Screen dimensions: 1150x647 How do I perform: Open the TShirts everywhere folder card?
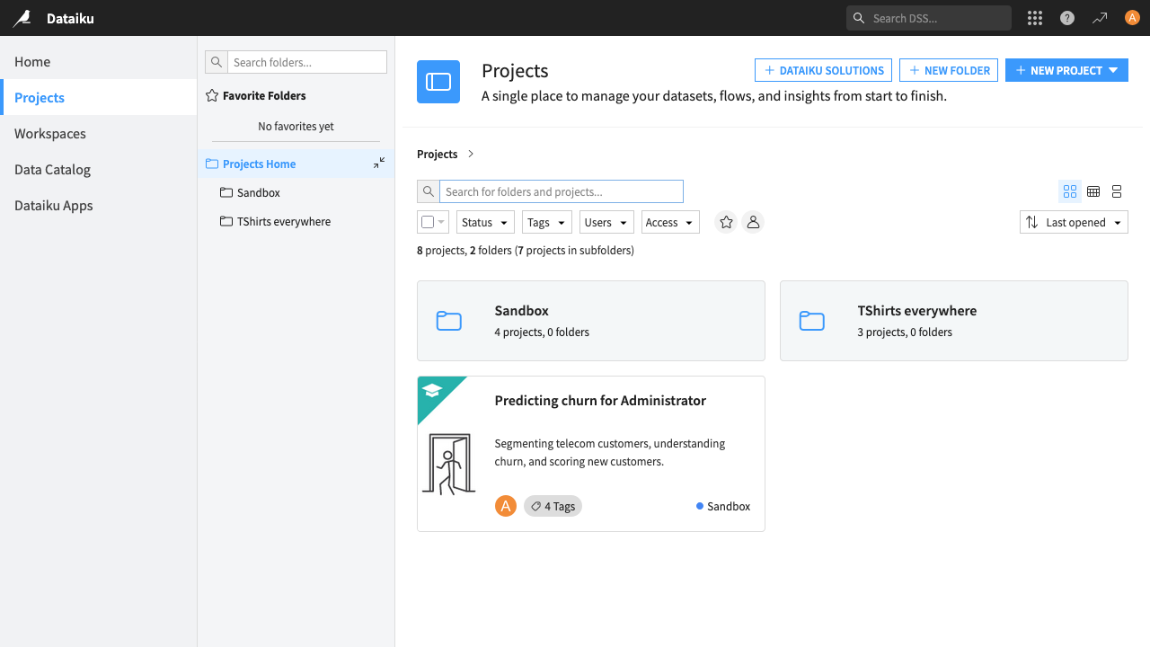954,321
